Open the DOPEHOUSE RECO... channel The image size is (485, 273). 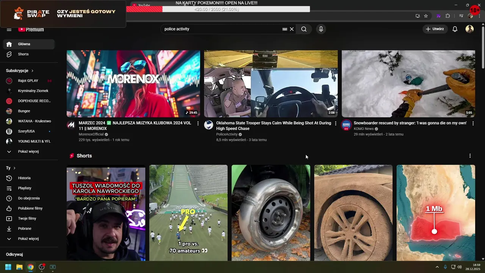(29, 101)
